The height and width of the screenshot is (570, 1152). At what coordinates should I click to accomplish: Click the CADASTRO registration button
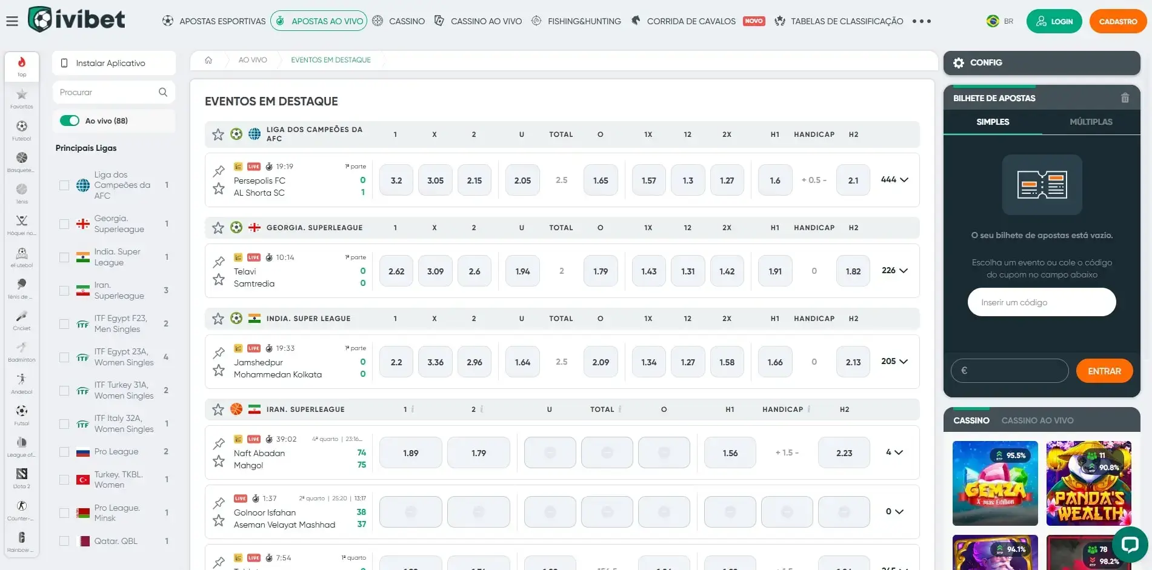(1117, 21)
